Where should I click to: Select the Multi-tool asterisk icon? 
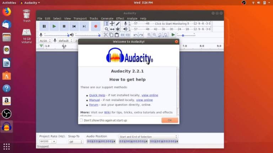click(118, 29)
